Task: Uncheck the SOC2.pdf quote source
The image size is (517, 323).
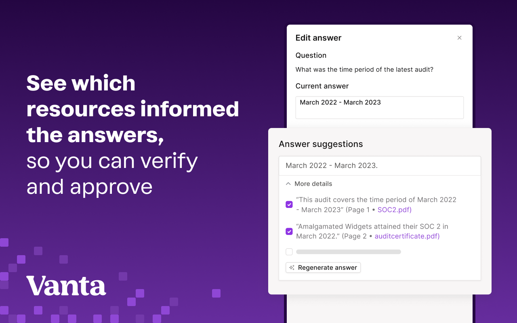Action: 289,204
